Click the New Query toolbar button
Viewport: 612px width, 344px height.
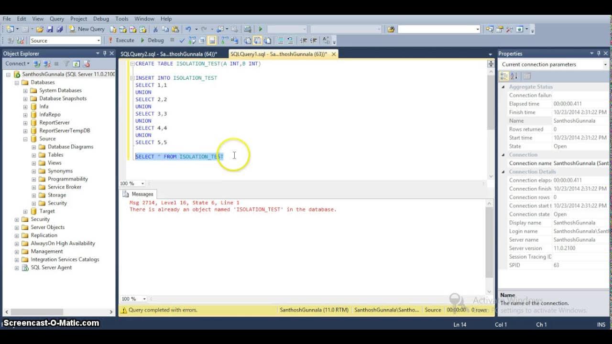coord(87,29)
